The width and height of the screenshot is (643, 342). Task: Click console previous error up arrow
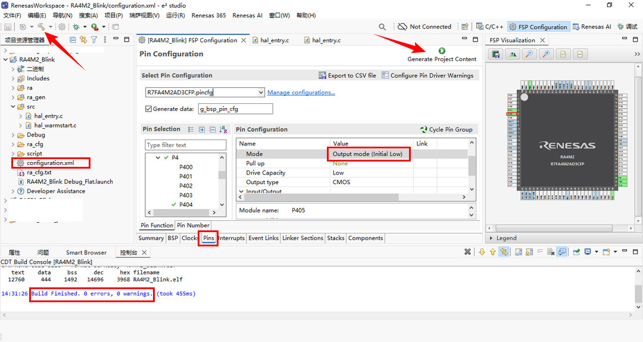[x=492, y=252]
